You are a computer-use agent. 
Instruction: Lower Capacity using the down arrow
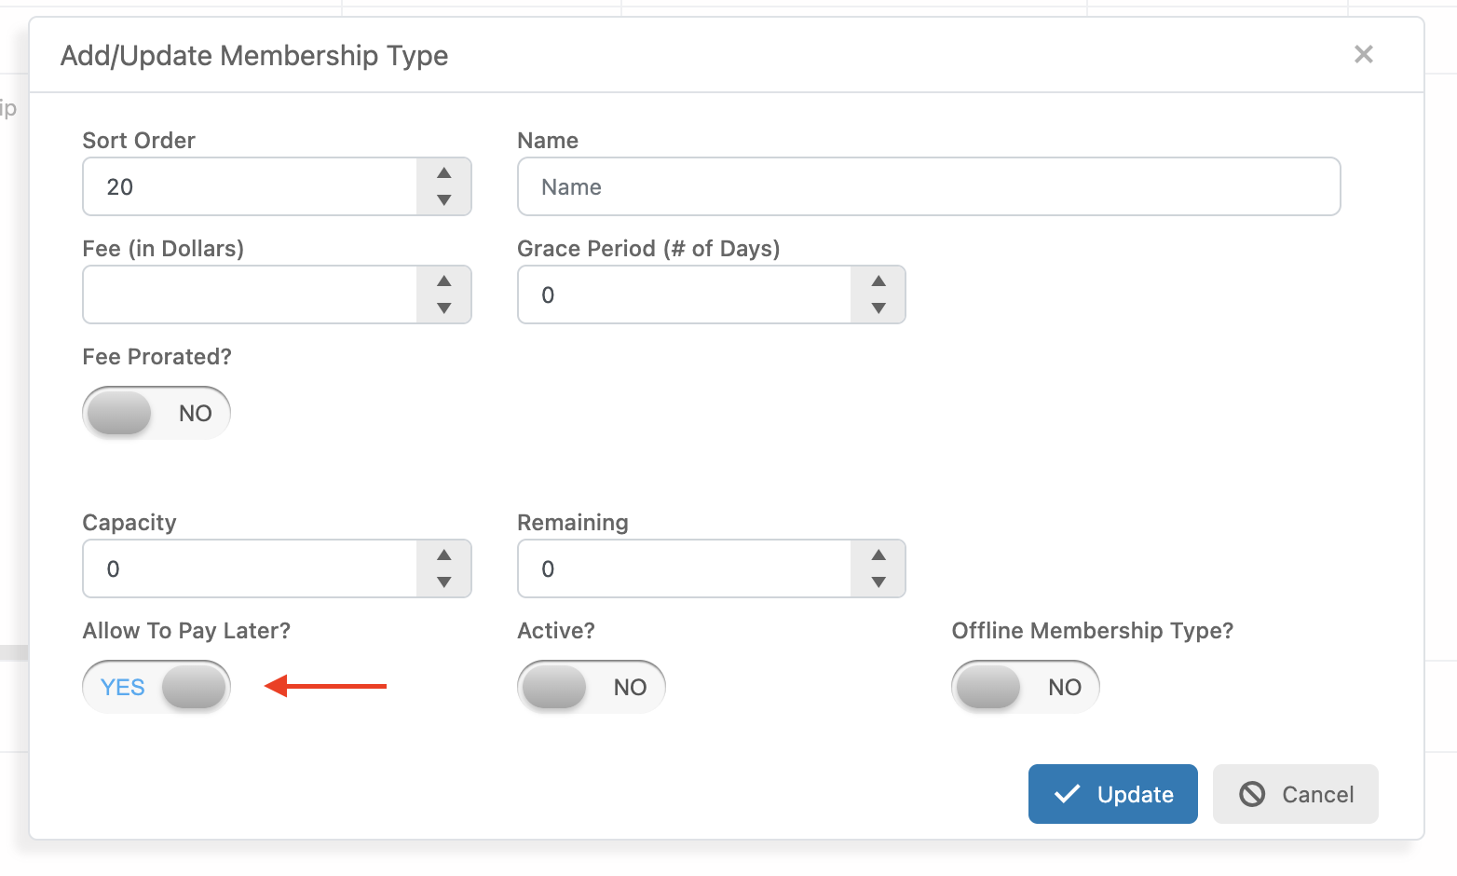pyautogui.click(x=444, y=582)
